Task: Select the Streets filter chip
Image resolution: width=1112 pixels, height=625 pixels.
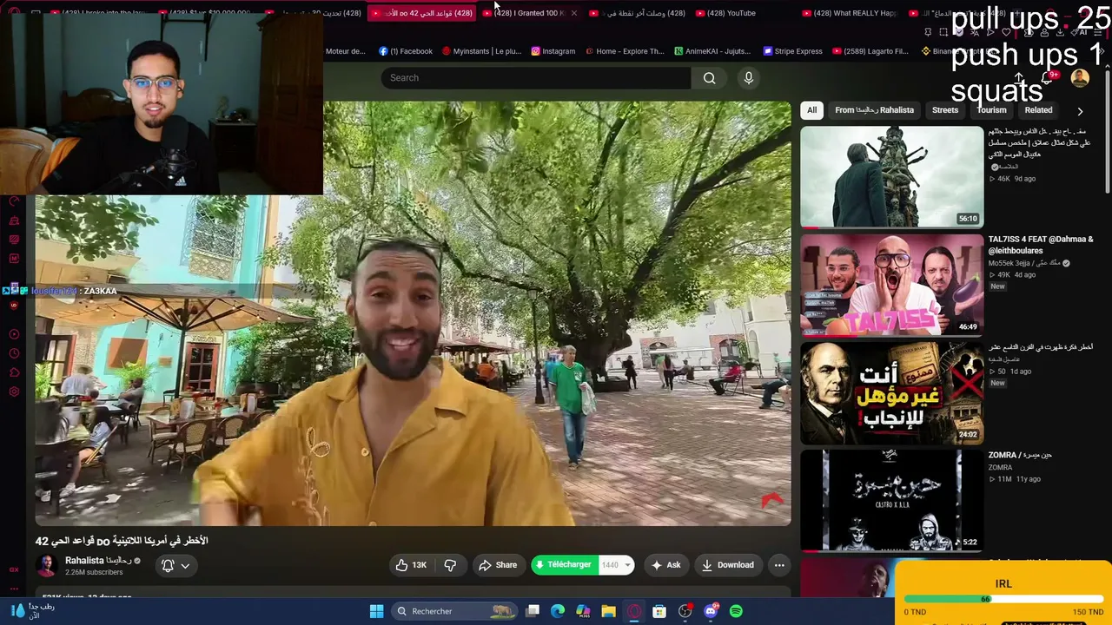Action: (945, 110)
